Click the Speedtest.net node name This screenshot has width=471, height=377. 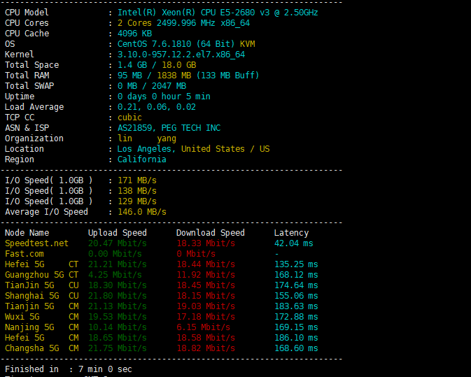[36, 243]
